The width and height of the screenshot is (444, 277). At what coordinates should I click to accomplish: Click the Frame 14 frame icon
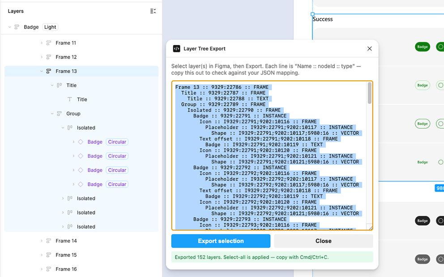[x=49, y=241]
